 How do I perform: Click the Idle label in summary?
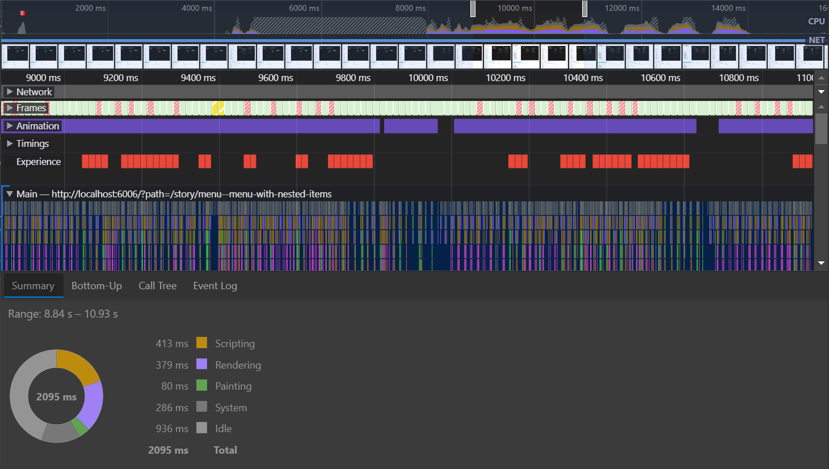pyautogui.click(x=223, y=429)
